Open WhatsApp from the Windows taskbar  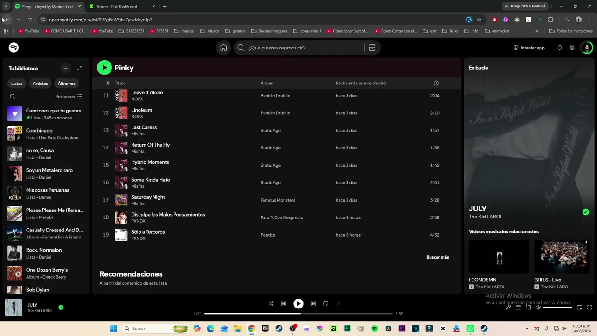click(470, 329)
